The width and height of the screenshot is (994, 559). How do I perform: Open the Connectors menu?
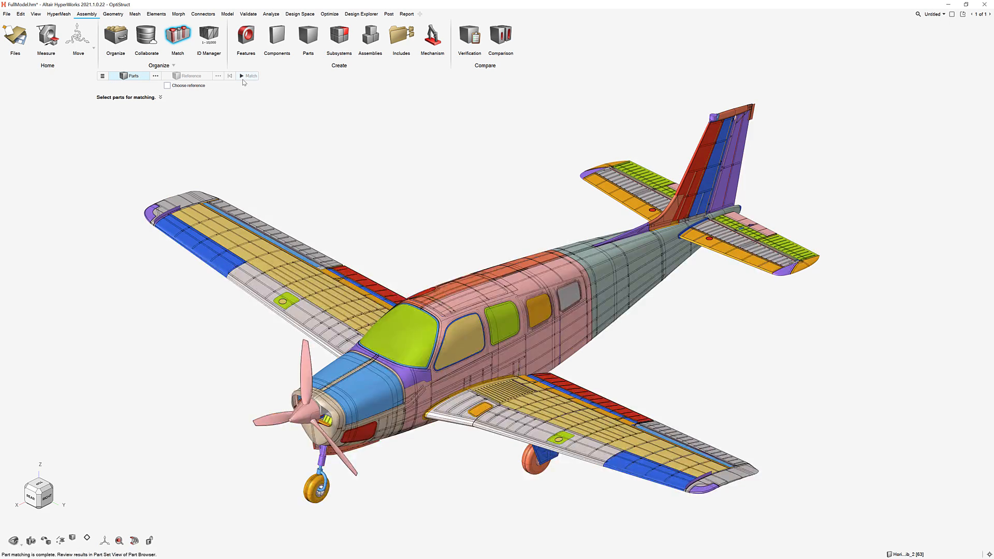tap(203, 14)
